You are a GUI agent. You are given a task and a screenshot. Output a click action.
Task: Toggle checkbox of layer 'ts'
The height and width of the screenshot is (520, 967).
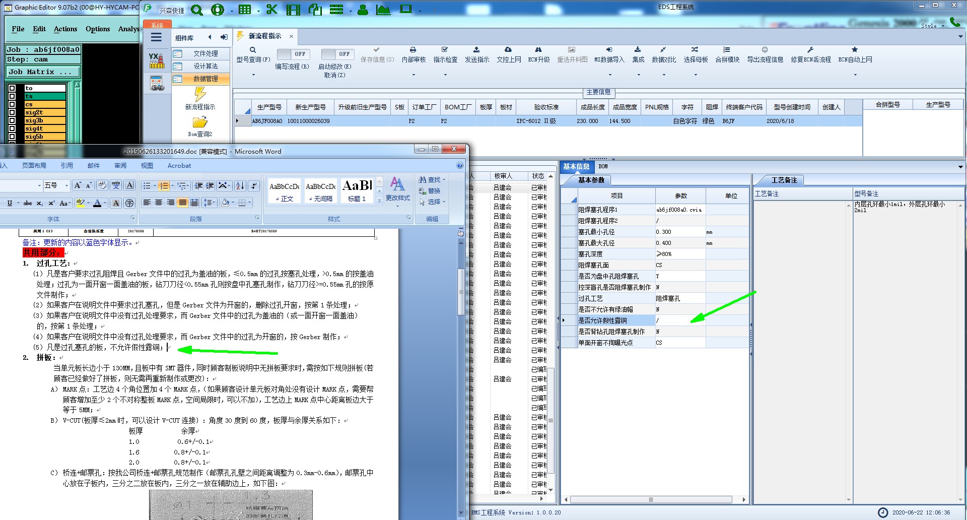pyautogui.click(x=13, y=96)
